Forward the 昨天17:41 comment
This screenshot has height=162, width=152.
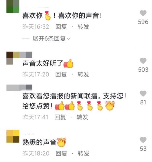click(82, 117)
